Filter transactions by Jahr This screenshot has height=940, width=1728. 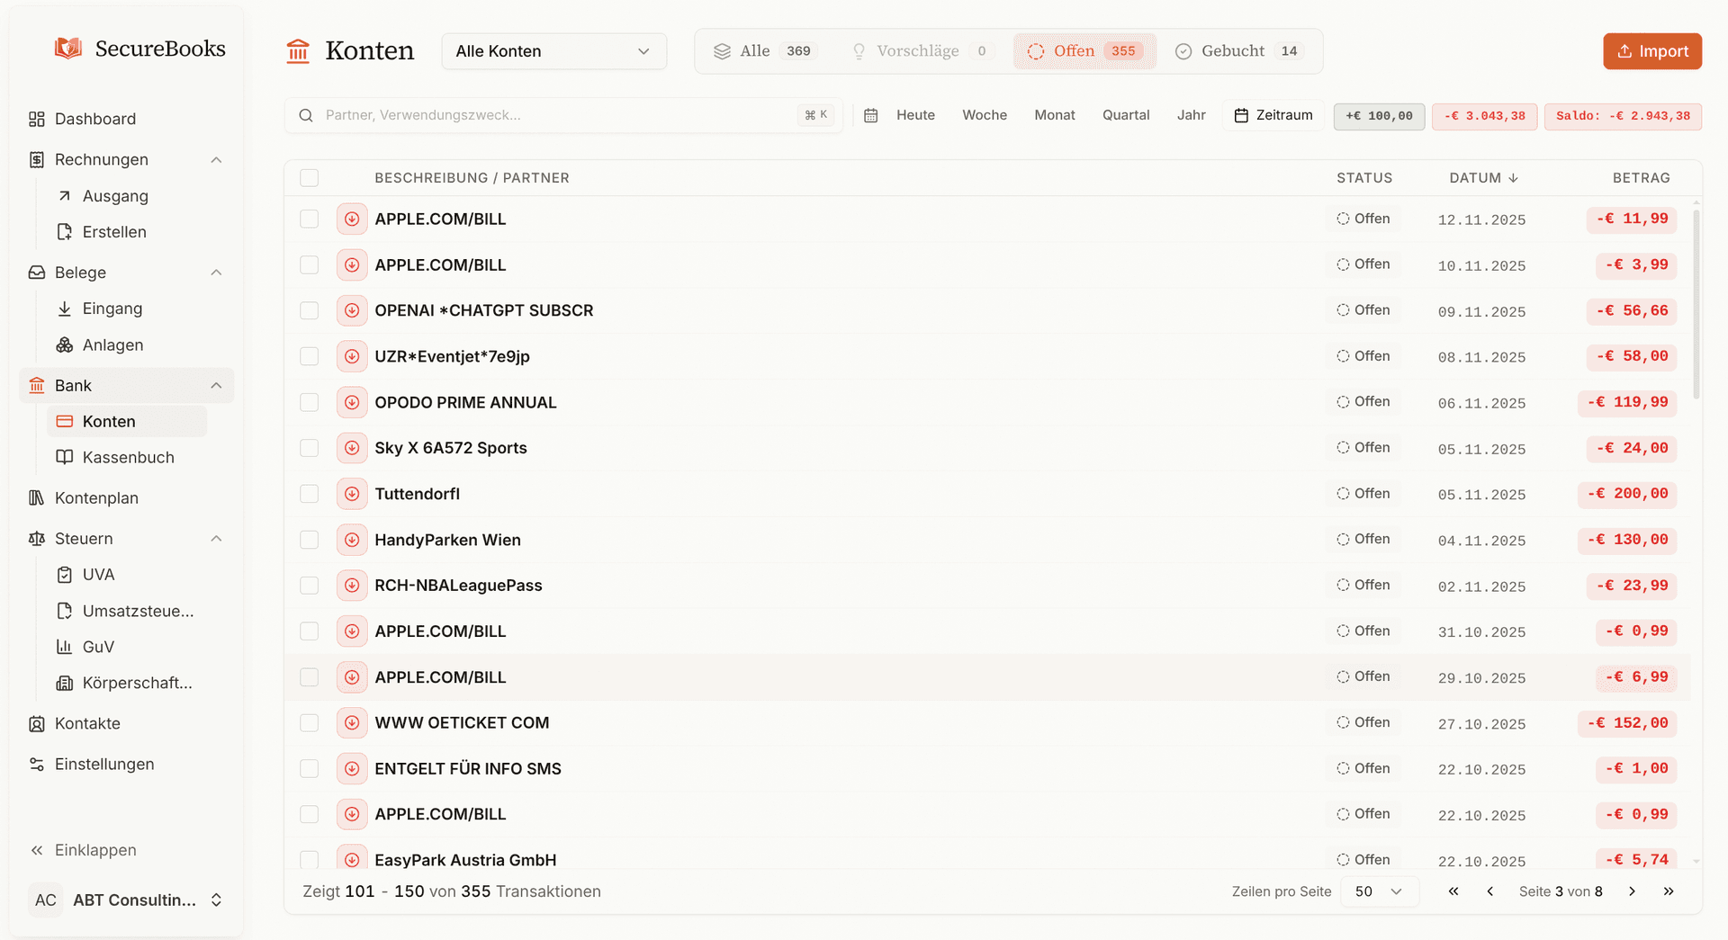[x=1191, y=115]
